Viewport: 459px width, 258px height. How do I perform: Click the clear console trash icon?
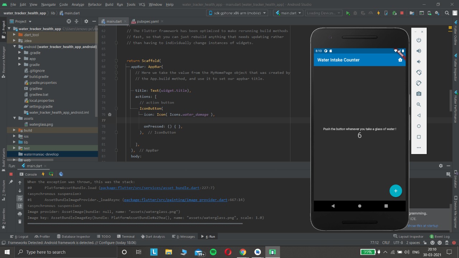click(20, 221)
